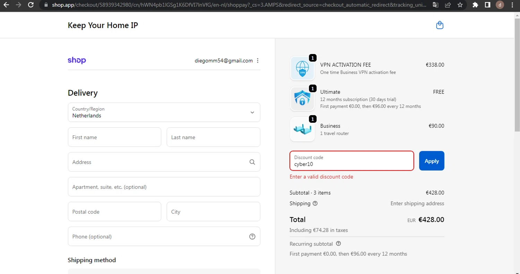This screenshot has height=274, width=520.
Task: Click the total amount €428.00
Action: [x=431, y=220]
